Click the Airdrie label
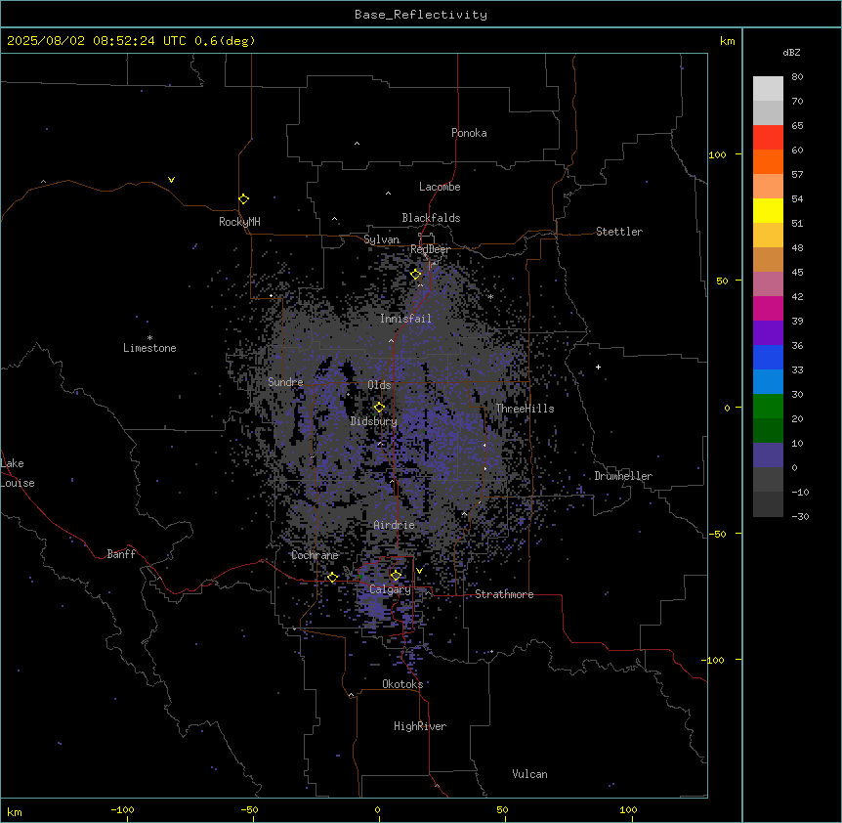This screenshot has height=823, width=842. click(x=395, y=525)
